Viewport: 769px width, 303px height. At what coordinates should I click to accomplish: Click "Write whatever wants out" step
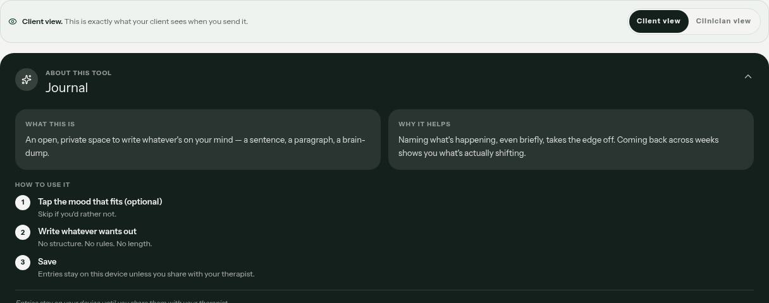[87, 231]
